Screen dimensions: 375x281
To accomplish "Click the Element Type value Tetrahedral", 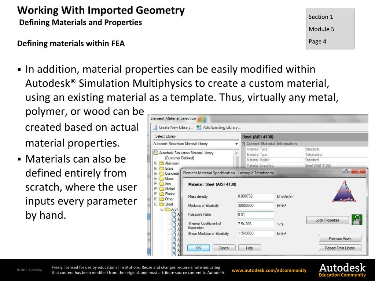I will click(313, 155).
